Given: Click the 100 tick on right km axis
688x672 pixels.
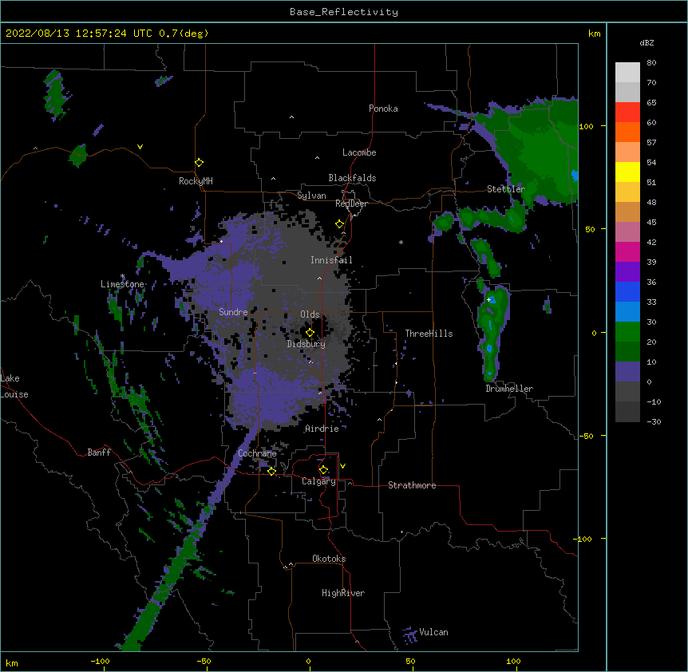Looking at the screenshot, I should pyautogui.click(x=586, y=126).
